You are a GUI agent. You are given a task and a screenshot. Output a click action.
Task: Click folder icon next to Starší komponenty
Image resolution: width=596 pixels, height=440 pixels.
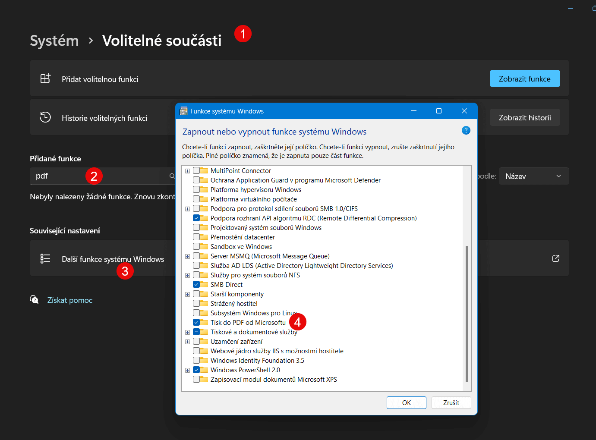coord(204,294)
